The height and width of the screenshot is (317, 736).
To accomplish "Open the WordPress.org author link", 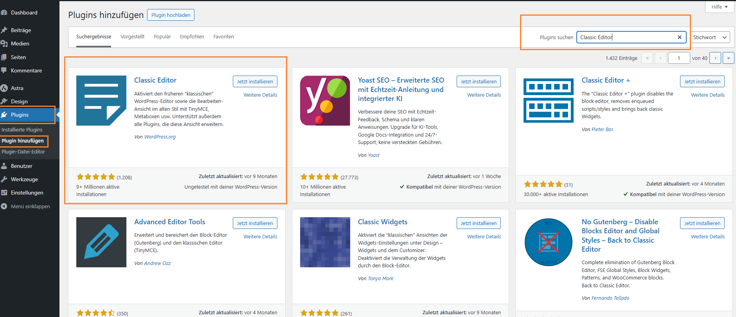I will tap(160, 137).
